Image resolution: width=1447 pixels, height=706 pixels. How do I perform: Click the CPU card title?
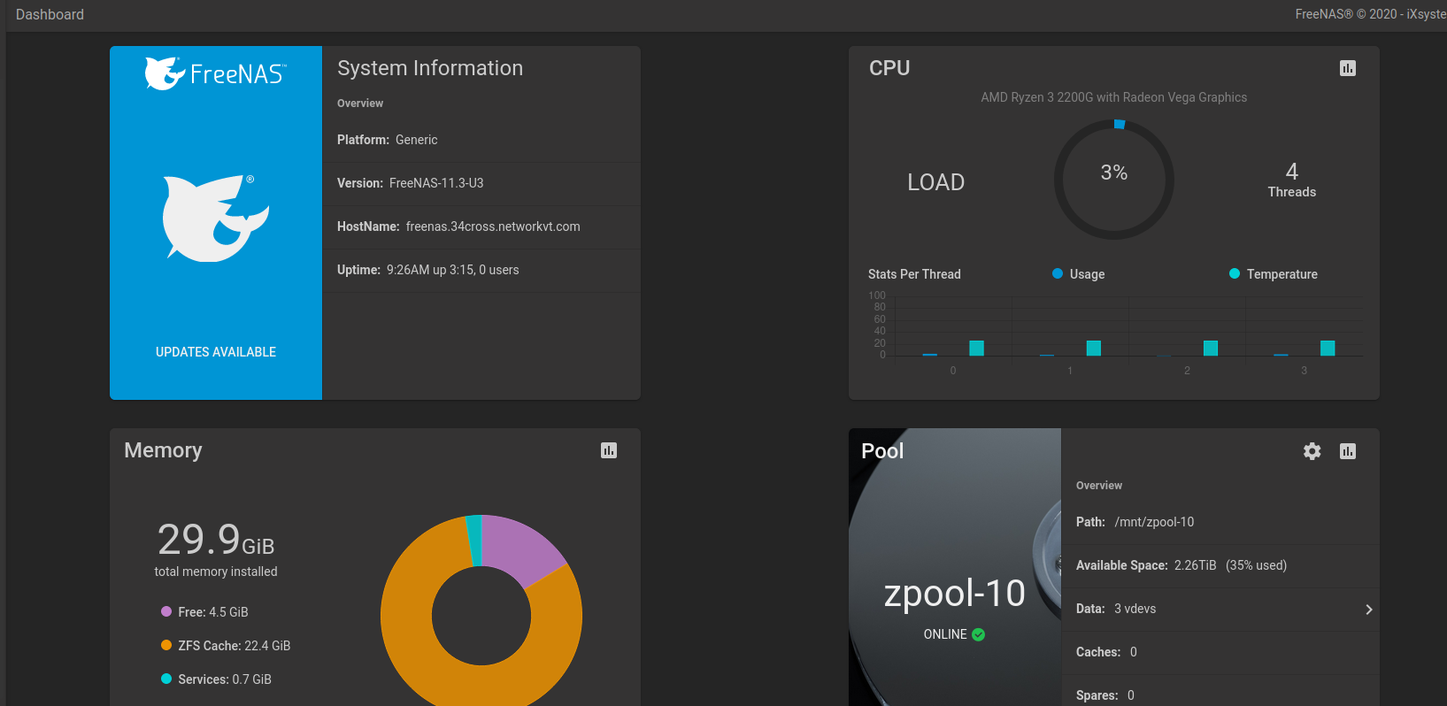coord(889,68)
